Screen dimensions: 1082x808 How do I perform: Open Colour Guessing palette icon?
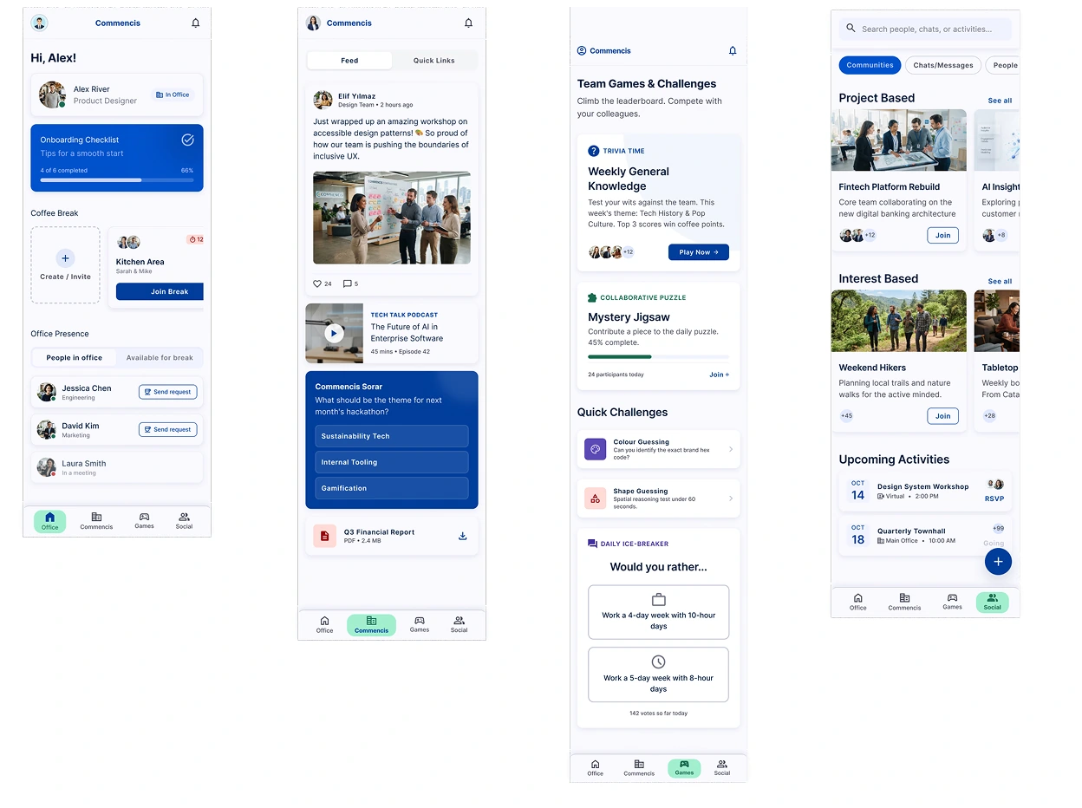595,449
